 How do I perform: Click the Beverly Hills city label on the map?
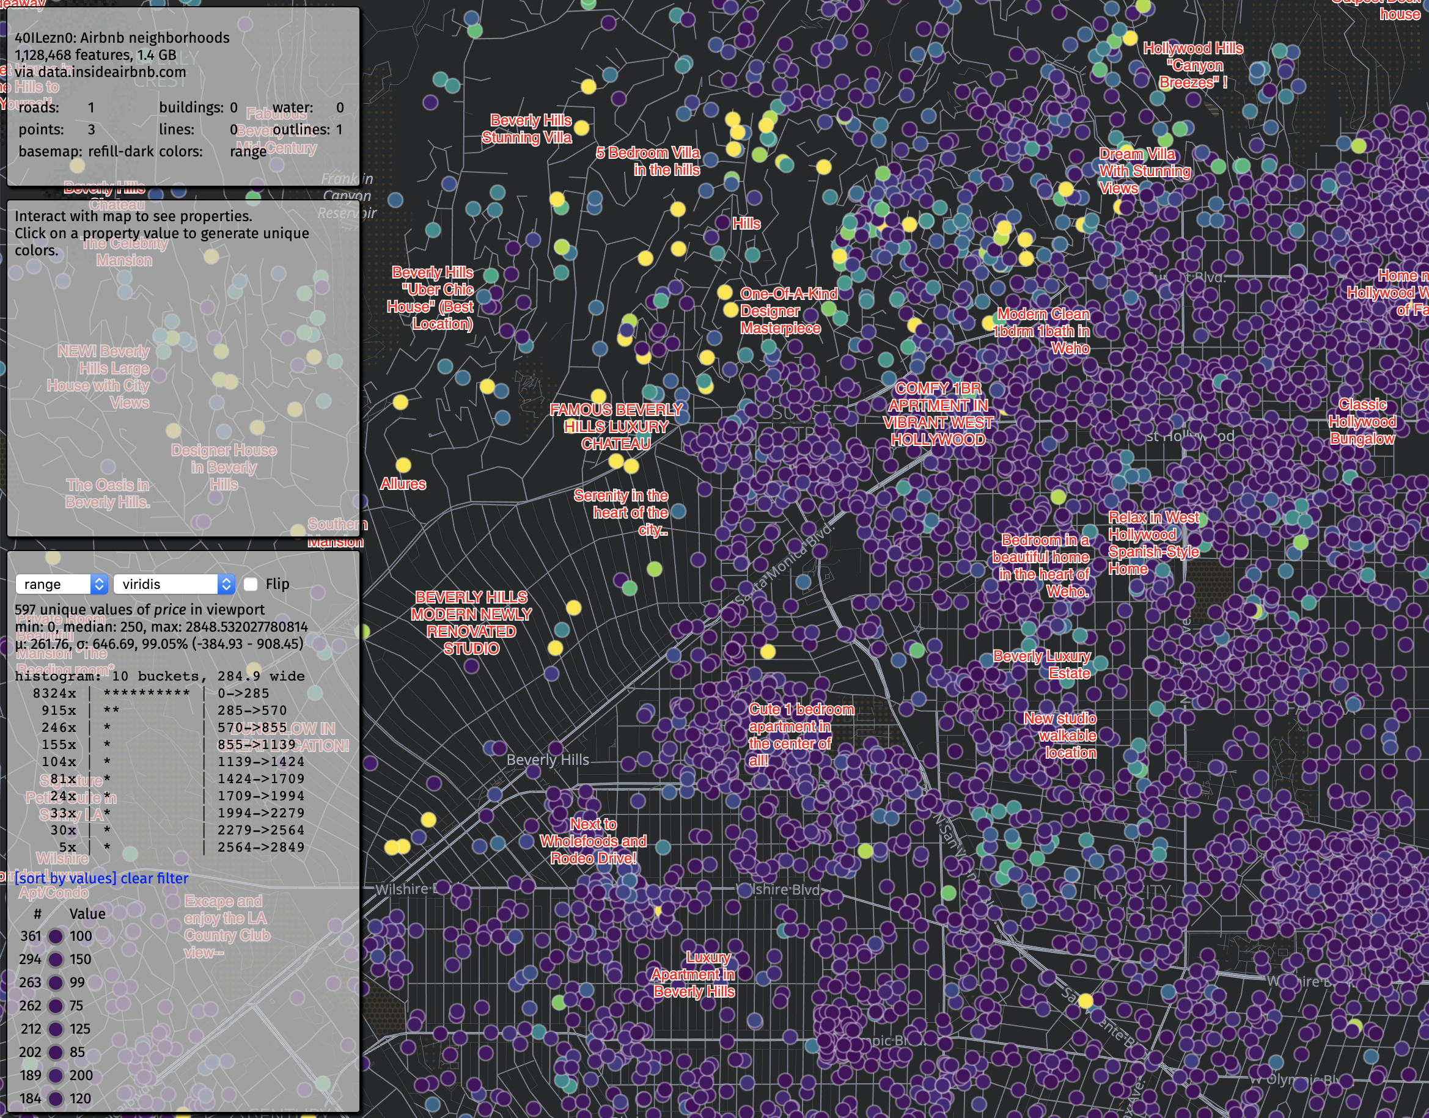coord(548,759)
